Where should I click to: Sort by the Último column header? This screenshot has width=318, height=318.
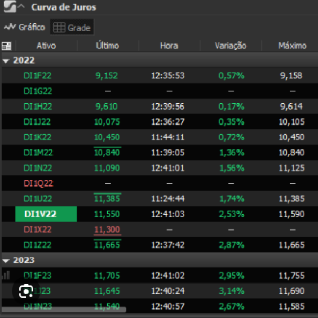(107, 46)
